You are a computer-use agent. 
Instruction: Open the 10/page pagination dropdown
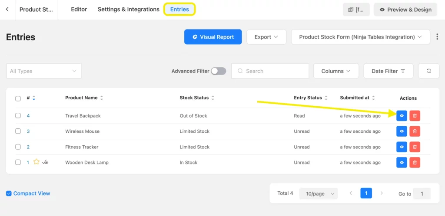[x=318, y=193]
